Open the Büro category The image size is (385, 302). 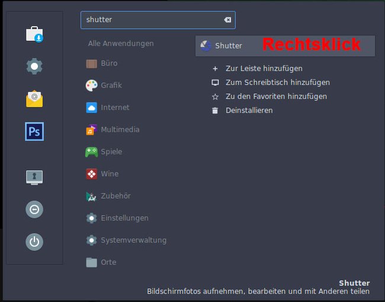click(x=102, y=63)
